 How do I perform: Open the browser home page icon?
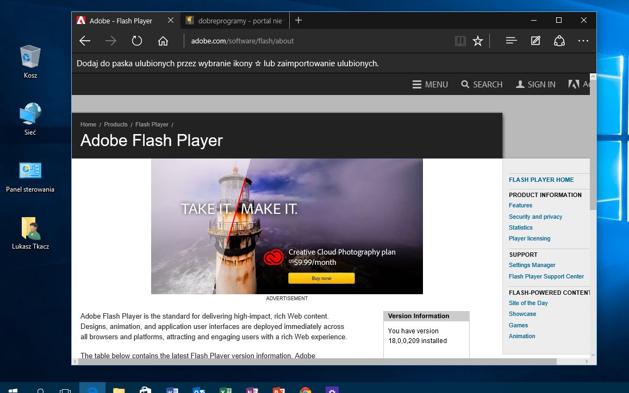point(163,41)
